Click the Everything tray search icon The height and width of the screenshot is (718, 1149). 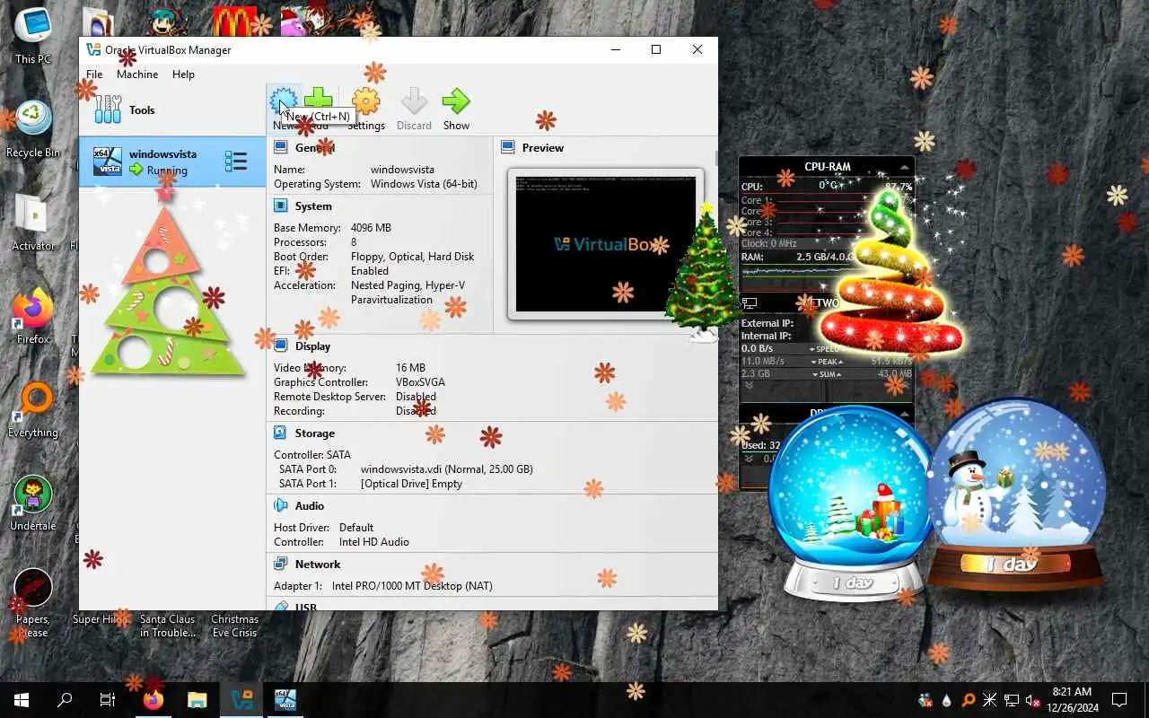pos(968,700)
